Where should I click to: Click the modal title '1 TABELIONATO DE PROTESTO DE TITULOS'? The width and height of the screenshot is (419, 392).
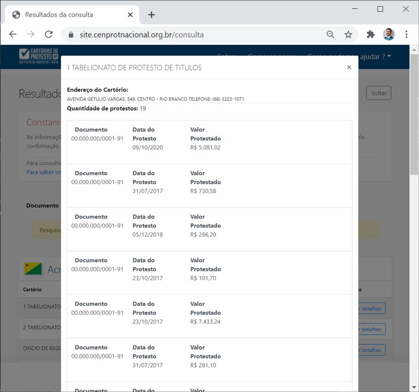click(134, 68)
